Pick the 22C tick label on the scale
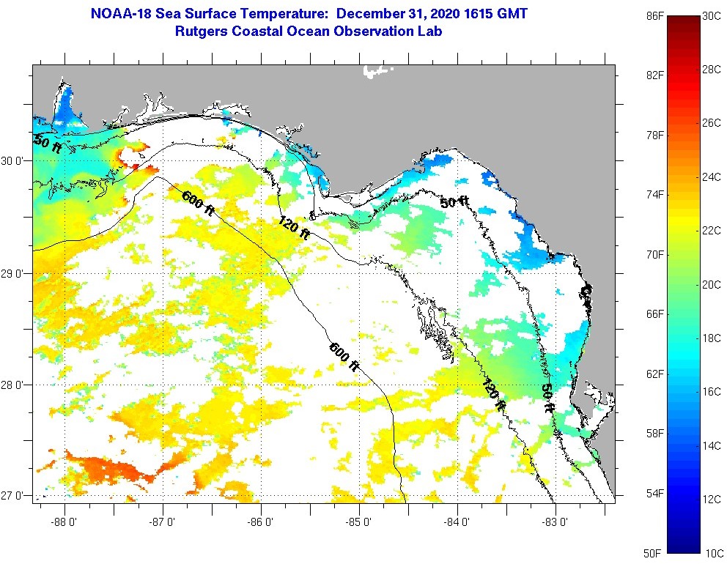The image size is (727, 564). pos(711,231)
